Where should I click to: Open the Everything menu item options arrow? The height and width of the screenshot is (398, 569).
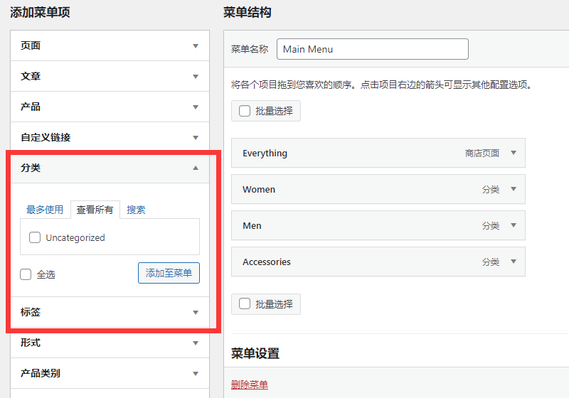click(514, 153)
